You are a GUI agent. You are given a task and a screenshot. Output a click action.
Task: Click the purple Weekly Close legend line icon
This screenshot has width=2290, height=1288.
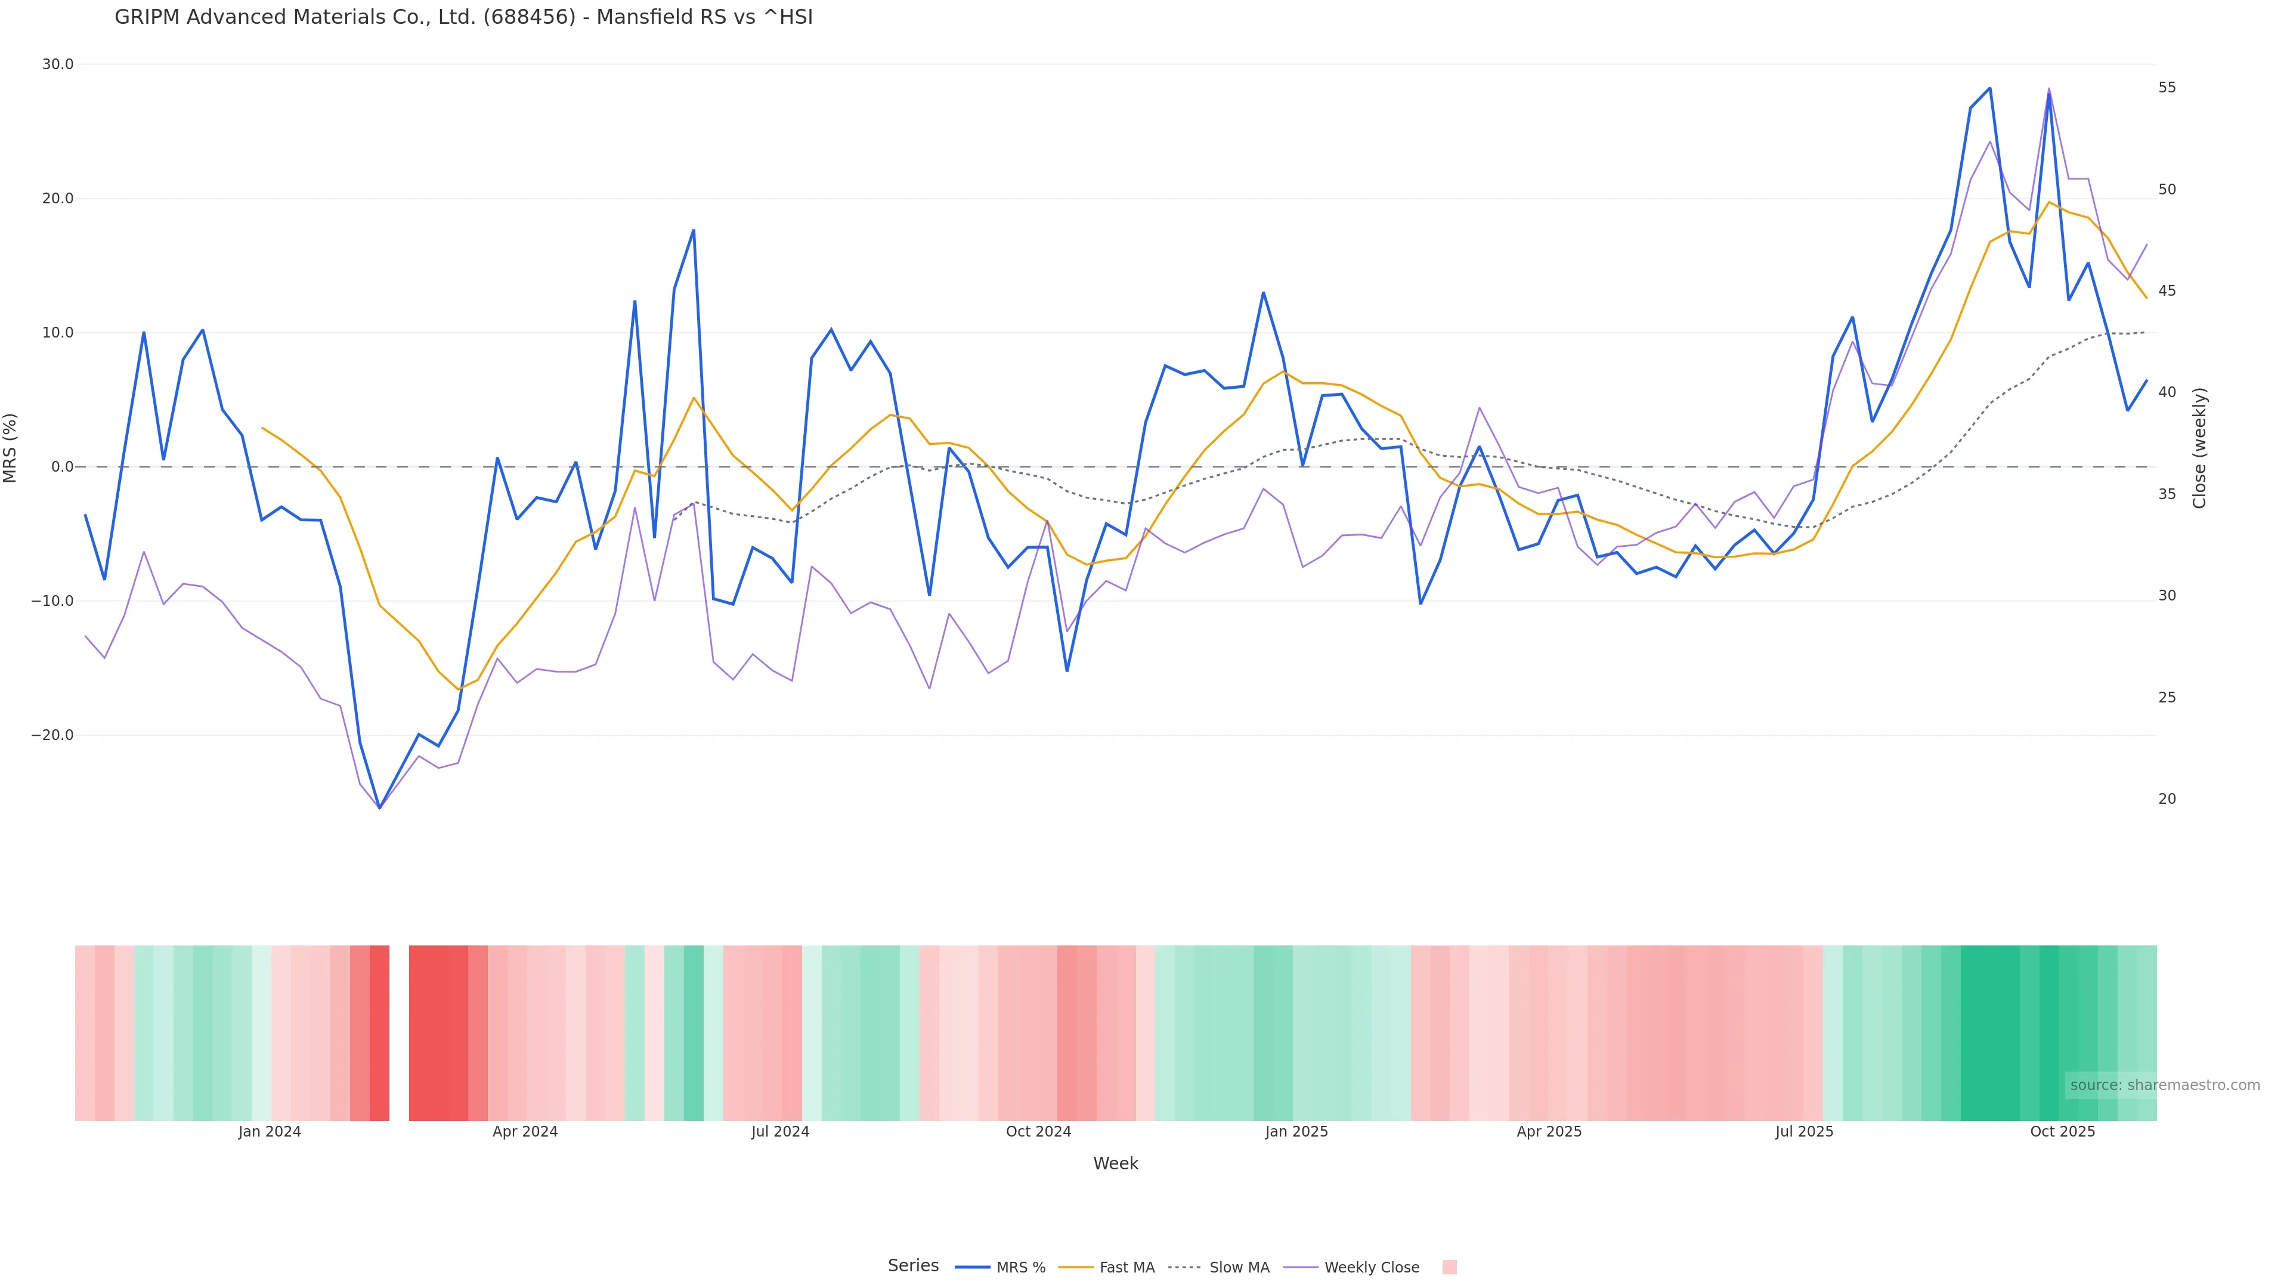click(x=1301, y=1268)
